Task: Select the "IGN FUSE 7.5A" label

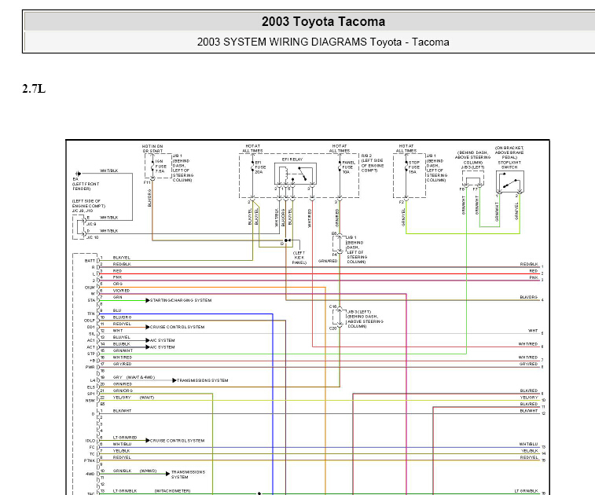Action: 160,166
